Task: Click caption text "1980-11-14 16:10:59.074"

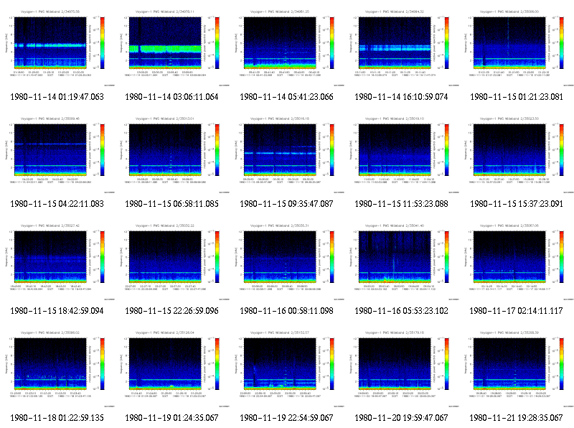Action: tap(401, 97)
